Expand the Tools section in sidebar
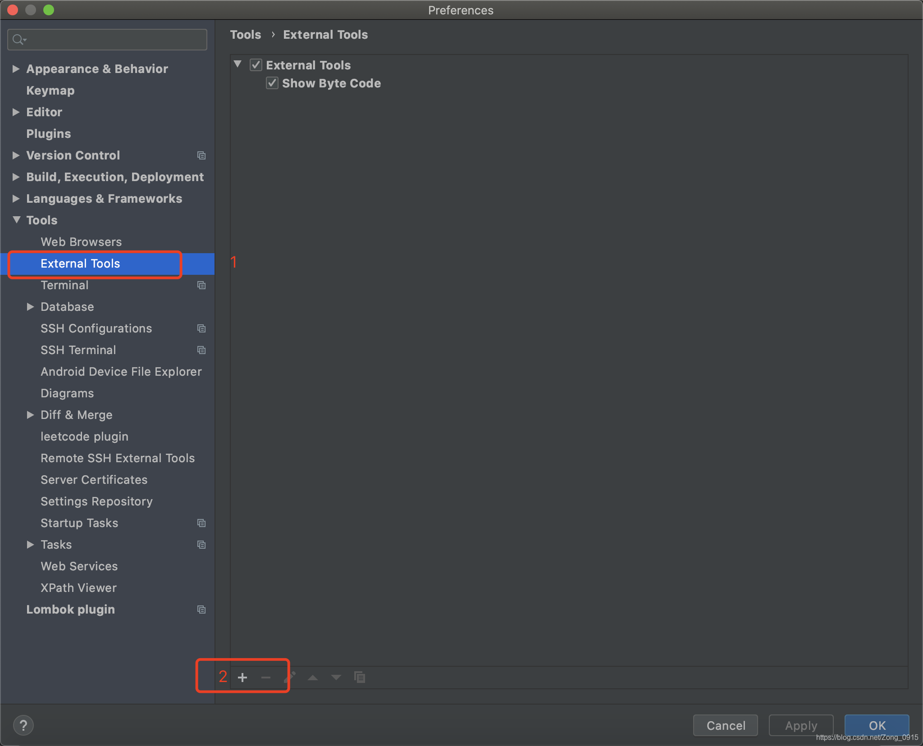923x746 pixels. [x=16, y=220]
